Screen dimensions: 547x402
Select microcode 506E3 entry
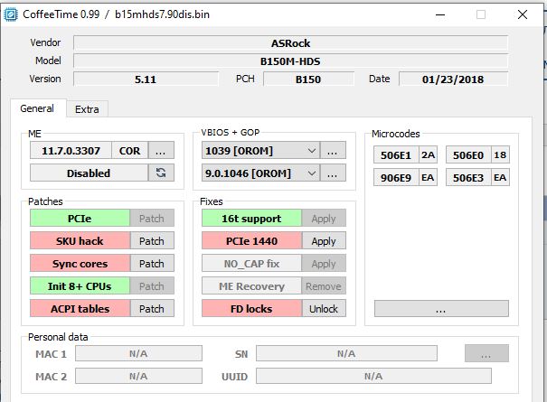click(468, 177)
